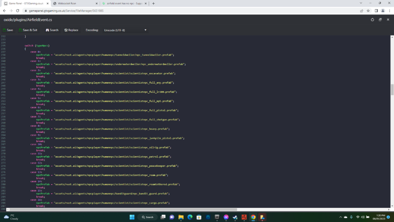
Task: Click the scroll right arrow on horizontal scrollbar
Action: (389, 209)
